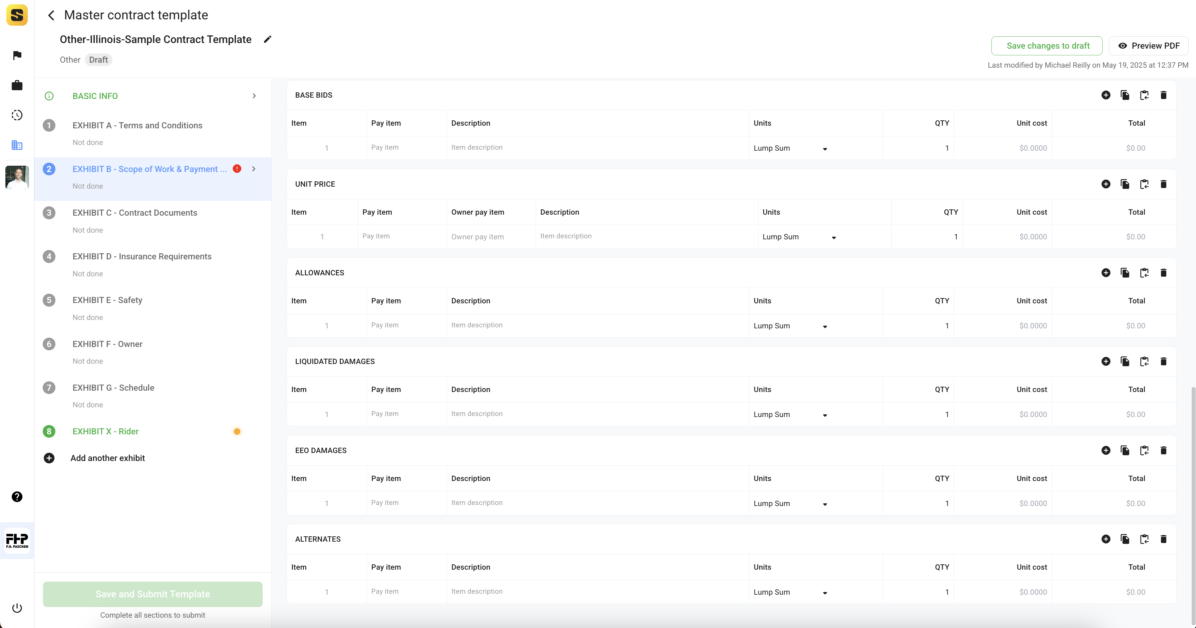Screen dimensions: 1196x628
Task: Open UNIT PRICE Units Lump Sum dropdown
Action: pyautogui.click(x=799, y=237)
